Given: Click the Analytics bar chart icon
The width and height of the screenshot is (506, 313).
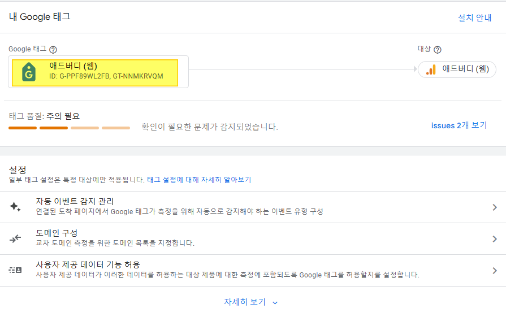Looking at the screenshot, I should pos(431,69).
